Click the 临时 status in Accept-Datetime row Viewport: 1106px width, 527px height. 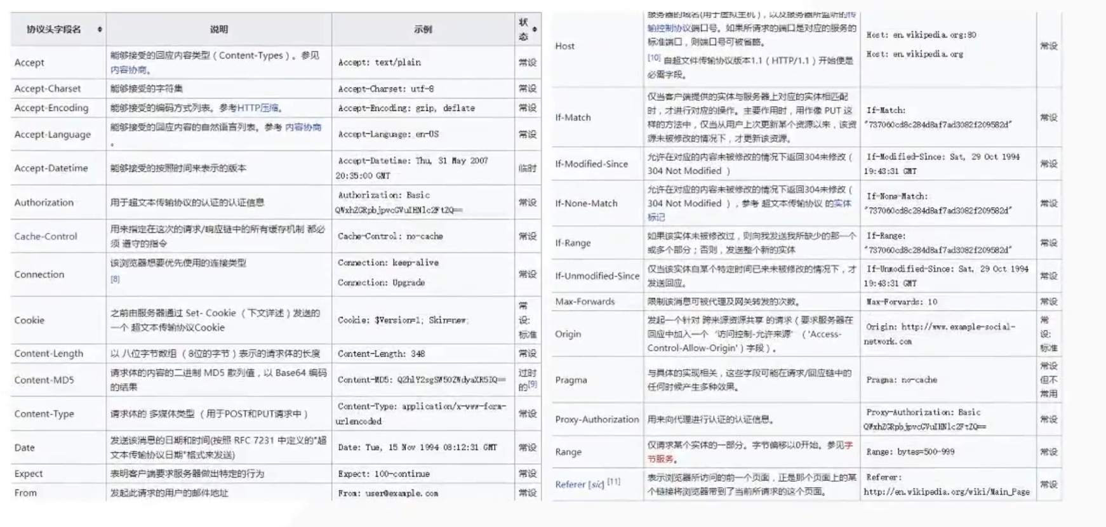(527, 168)
